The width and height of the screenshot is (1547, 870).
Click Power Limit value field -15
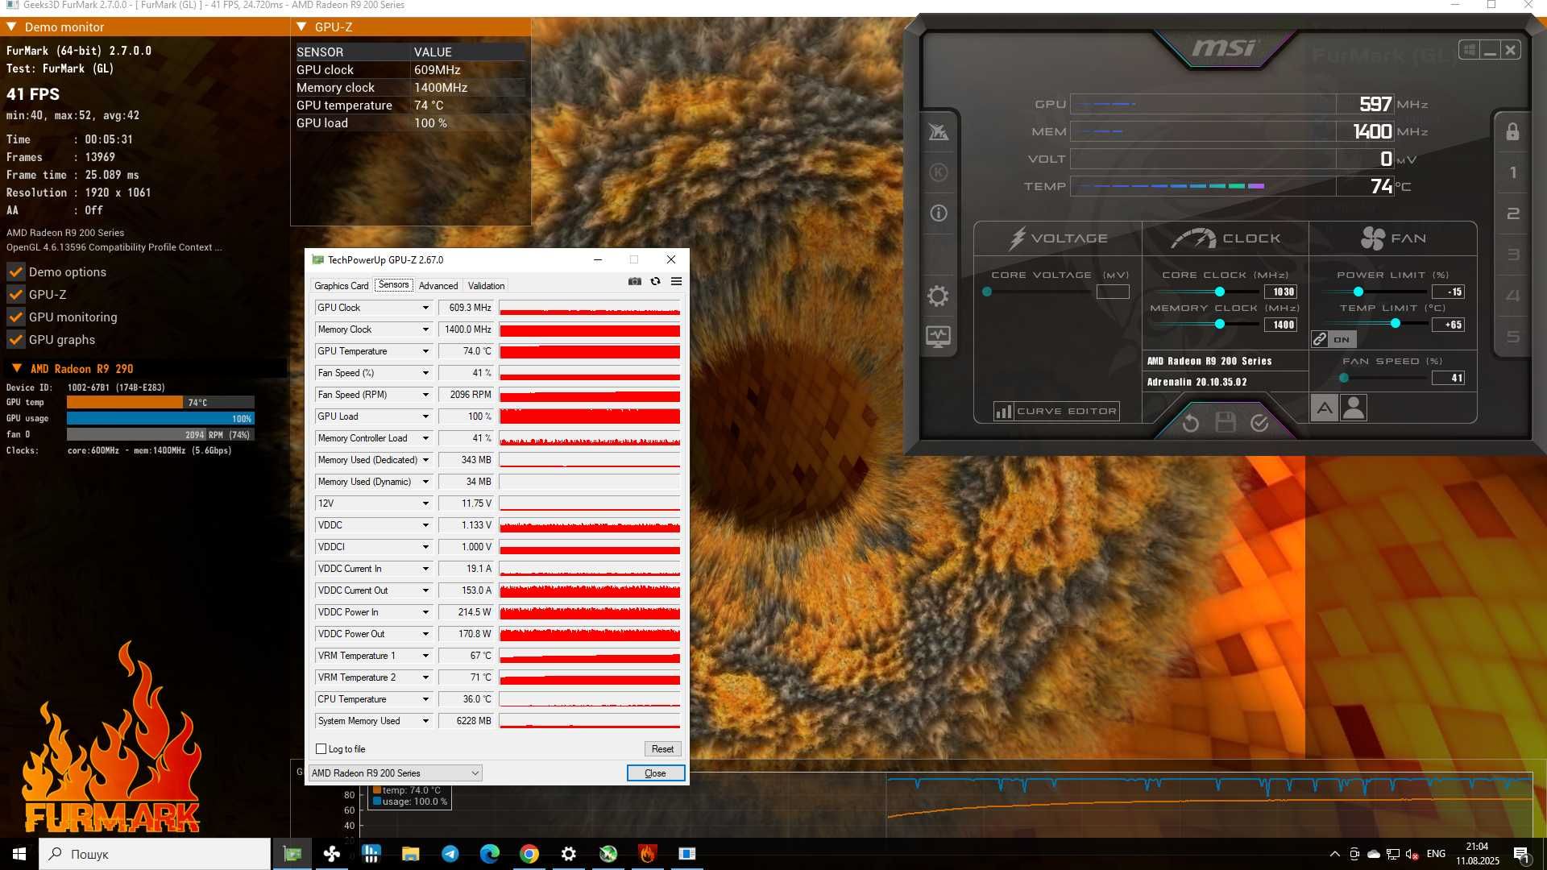coord(1448,292)
